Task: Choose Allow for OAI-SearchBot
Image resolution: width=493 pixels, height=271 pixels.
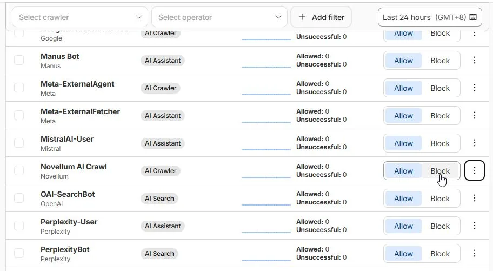Action: click(x=403, y=199)
